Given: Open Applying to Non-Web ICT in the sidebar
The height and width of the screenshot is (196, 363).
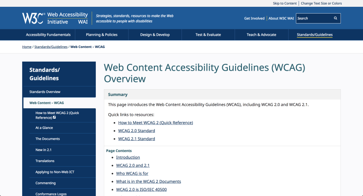Looking at the screenshot, I should coord(63,172).
